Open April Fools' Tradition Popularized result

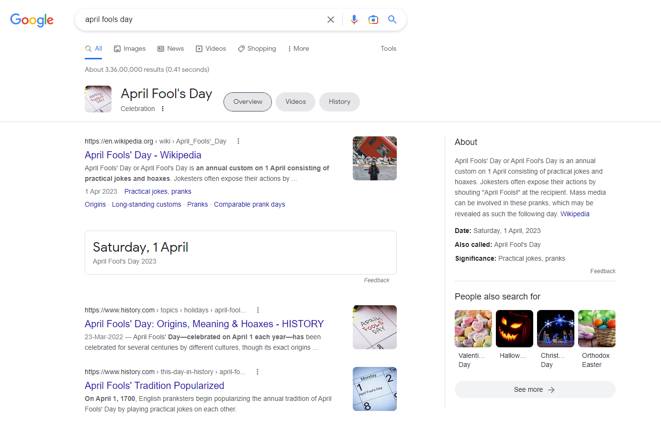coord(154,386)
